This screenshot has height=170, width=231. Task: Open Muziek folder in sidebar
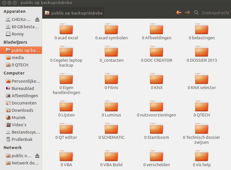[19, 118]
